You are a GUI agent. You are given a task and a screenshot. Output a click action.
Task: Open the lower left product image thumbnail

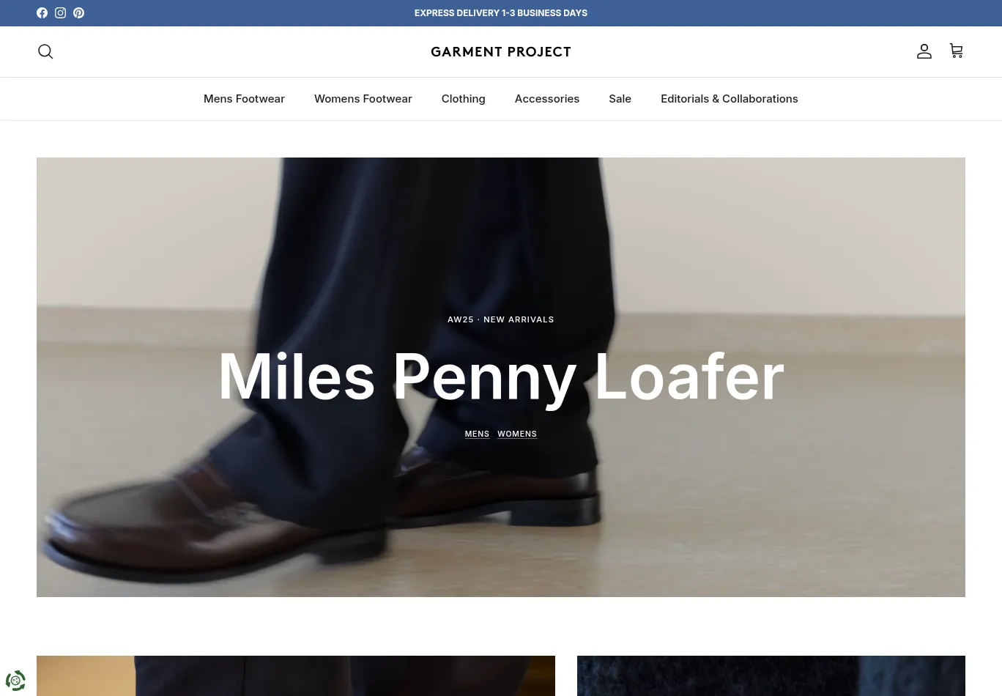pyautogui.click(x=296, y=675)
